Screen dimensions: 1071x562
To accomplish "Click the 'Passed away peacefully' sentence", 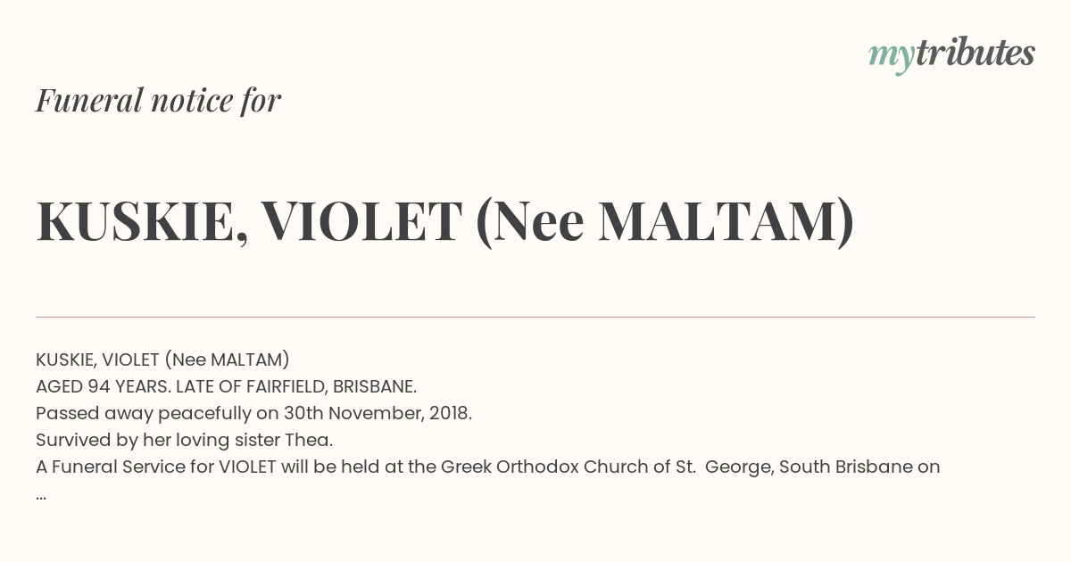I will [x=254, y=414].
